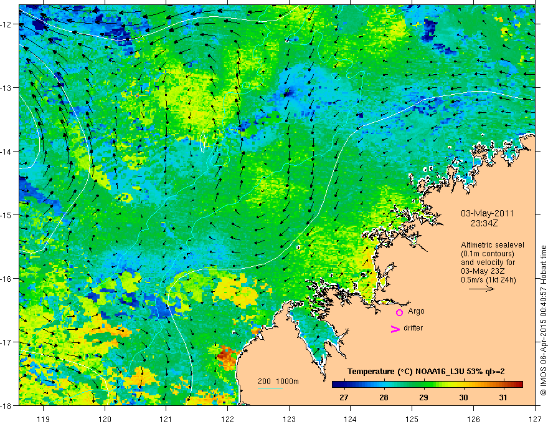Click the 122 longitude axis label

[228, 419]
